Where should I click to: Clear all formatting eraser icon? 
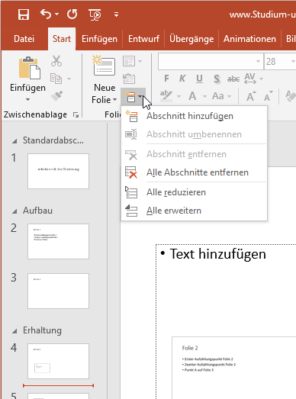point(290,96)
